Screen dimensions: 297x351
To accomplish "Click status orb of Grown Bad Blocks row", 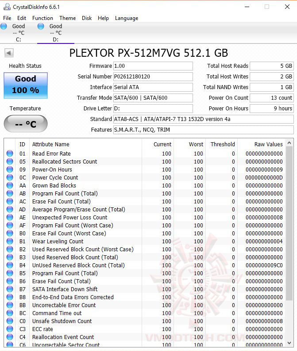I will click(x=10, y=185).
